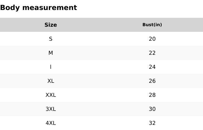Select the M size cell
This screenshot has height=130, width=203.
pyautogui.click(x=51, y=53)
